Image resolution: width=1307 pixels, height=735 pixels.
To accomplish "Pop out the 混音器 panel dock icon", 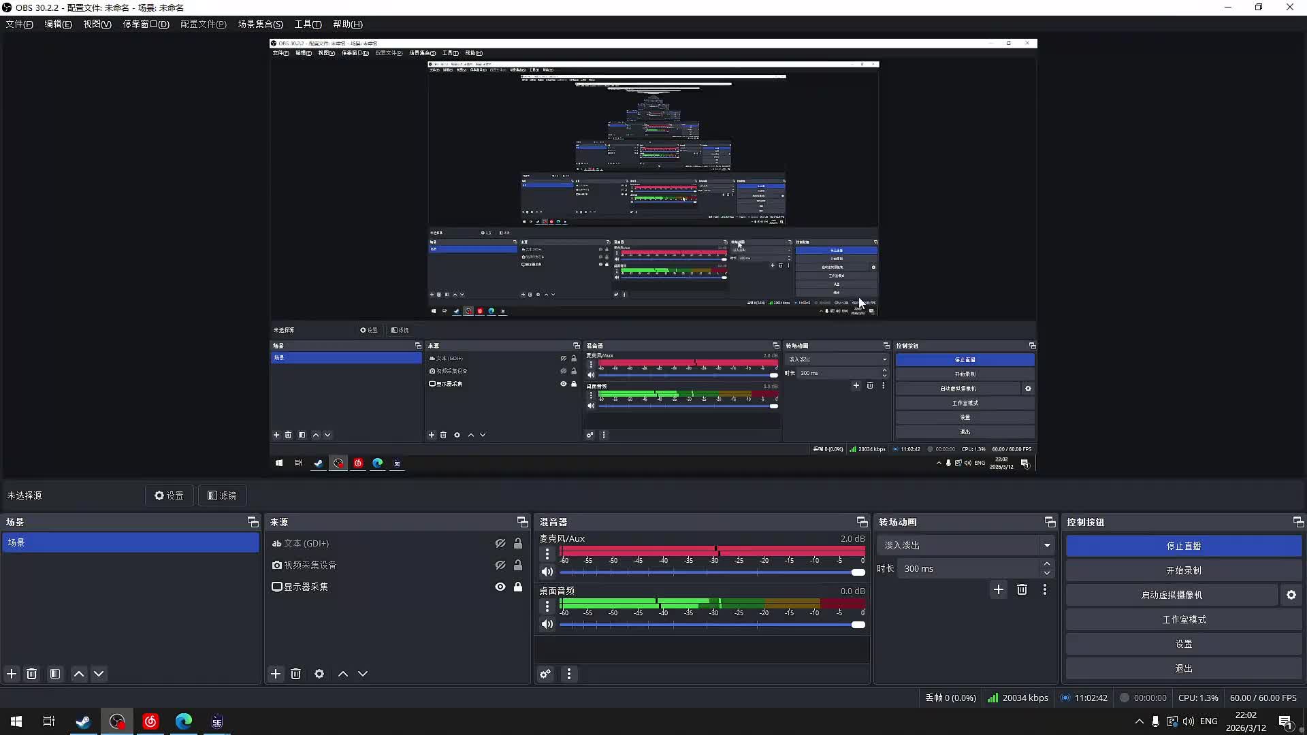I will pyautogui.click(x=862, y=522).
